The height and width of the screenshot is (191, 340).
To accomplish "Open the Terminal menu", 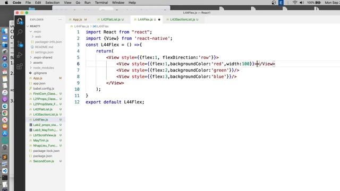I will pos(101,3).
